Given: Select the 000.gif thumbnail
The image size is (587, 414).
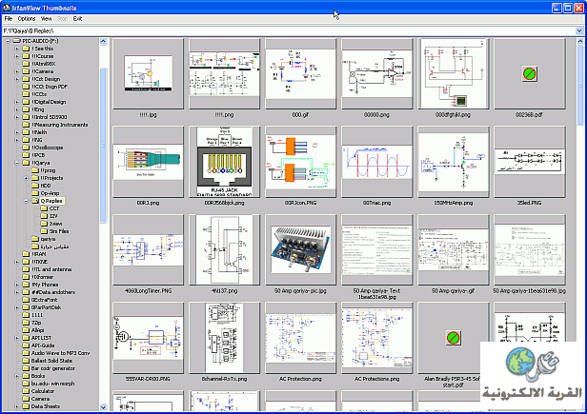Looking at the screenshot, I should tap(300, 74).
